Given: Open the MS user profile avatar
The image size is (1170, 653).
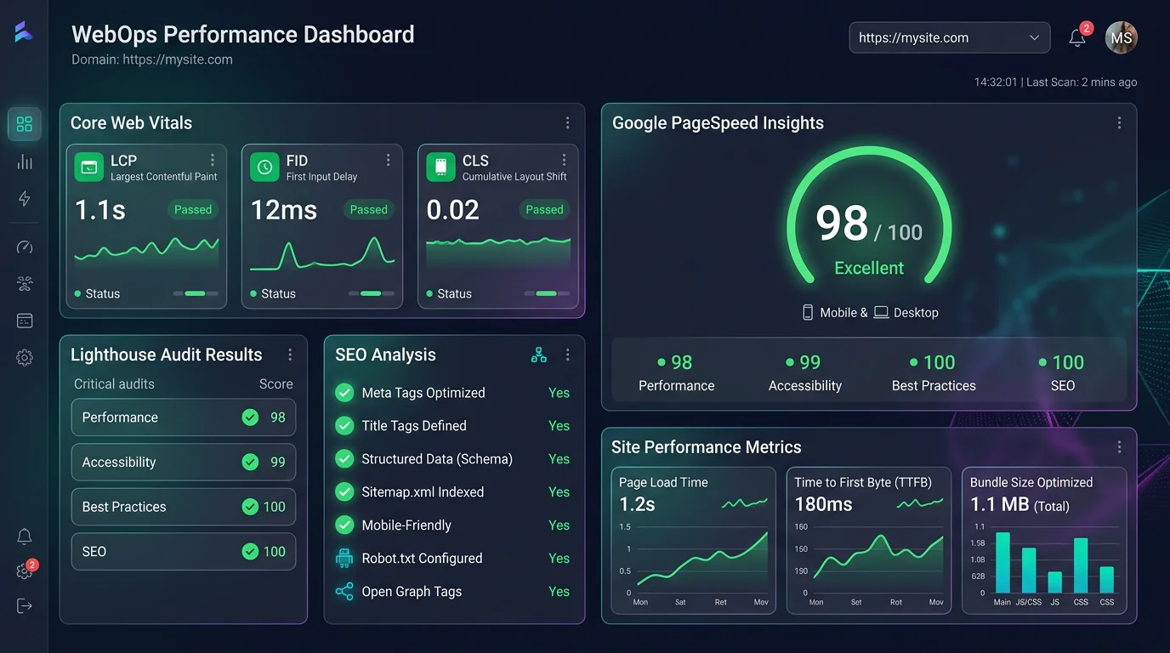Looking at the screenshot, I should pos(1121,37).
